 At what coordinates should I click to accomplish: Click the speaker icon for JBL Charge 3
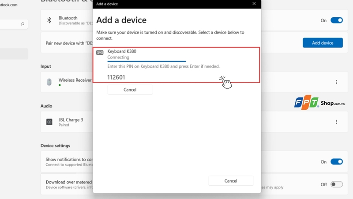coord(49,122)
